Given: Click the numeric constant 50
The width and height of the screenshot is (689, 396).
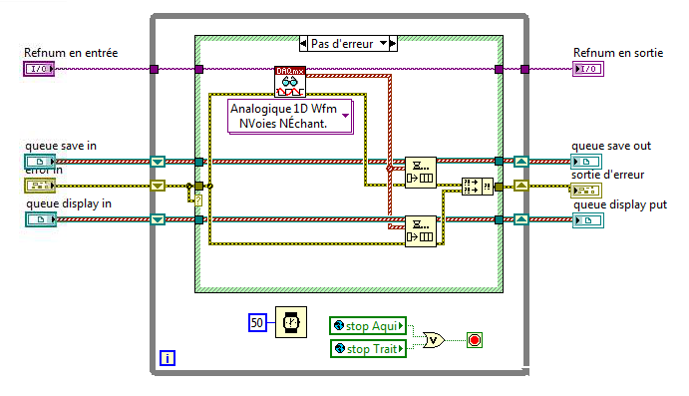Looking at the screenshot, I should (x=257, y=322).
